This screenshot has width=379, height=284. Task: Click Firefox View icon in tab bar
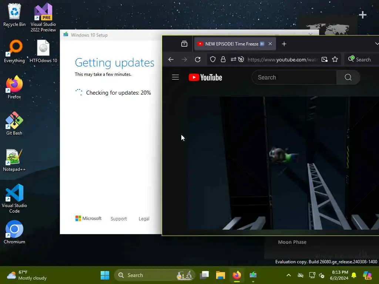click(184, 44)
